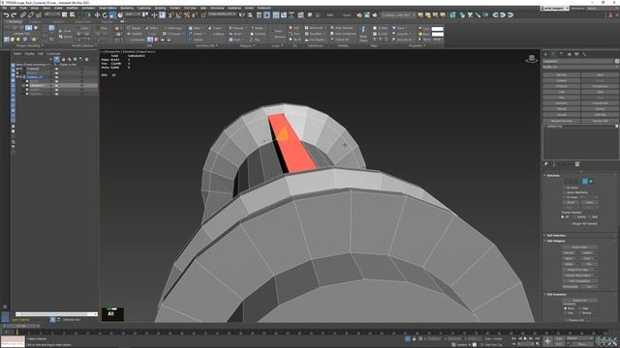Switch to the Freeform ribbon tab
This screenshot has width=620, height=348.
pyautogui.click(x=36, y=21)
